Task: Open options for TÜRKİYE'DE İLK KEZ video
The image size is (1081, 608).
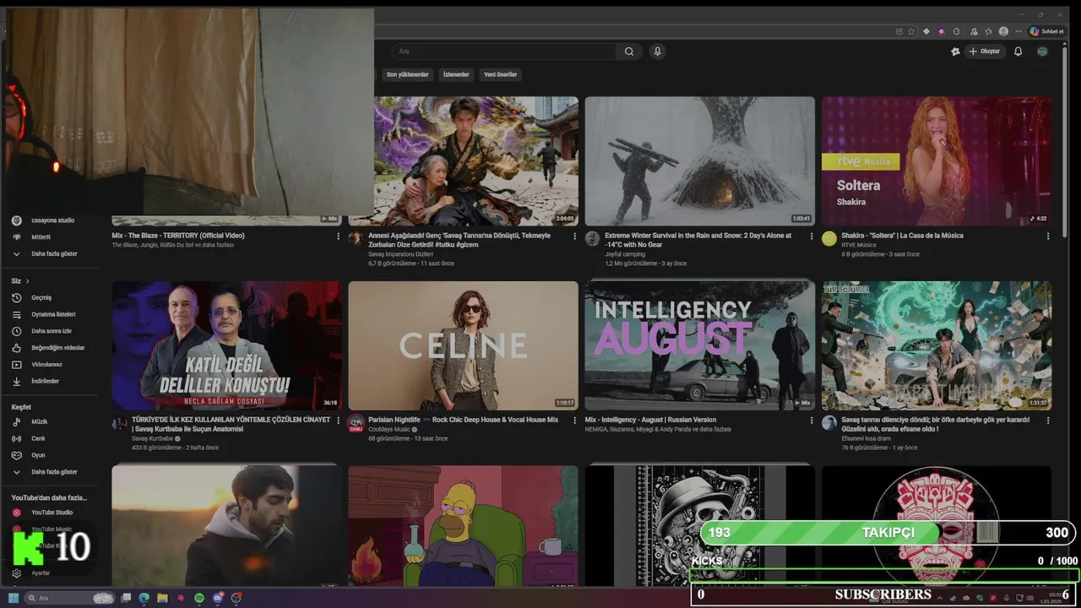Action: 339,421
